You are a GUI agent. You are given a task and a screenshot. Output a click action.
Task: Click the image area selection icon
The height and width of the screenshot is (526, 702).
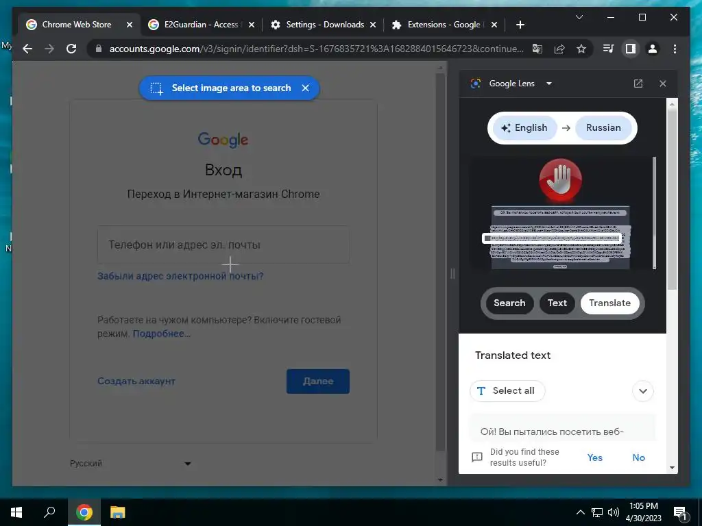point(157,88)
